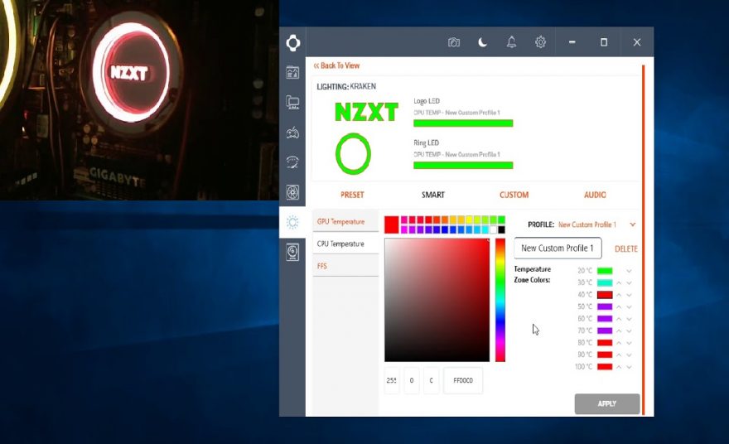This screenshot has height=444, width=729.
Task: Click the down arrow for 60 °C
Action: click(629, 320)
